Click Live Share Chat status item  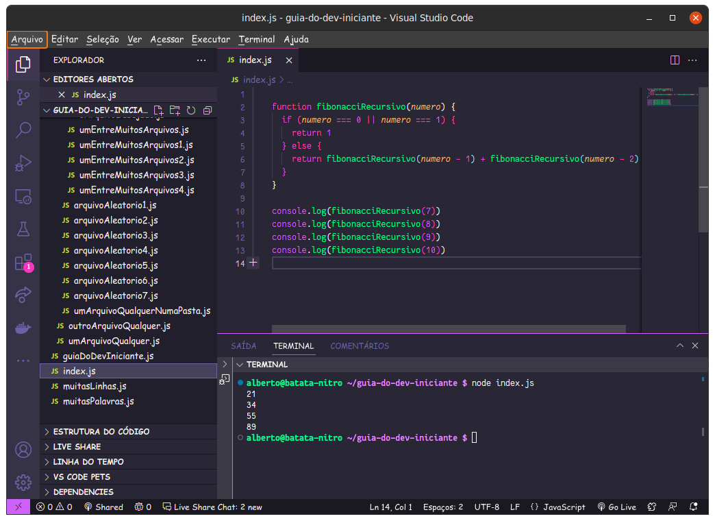point(212,507)
